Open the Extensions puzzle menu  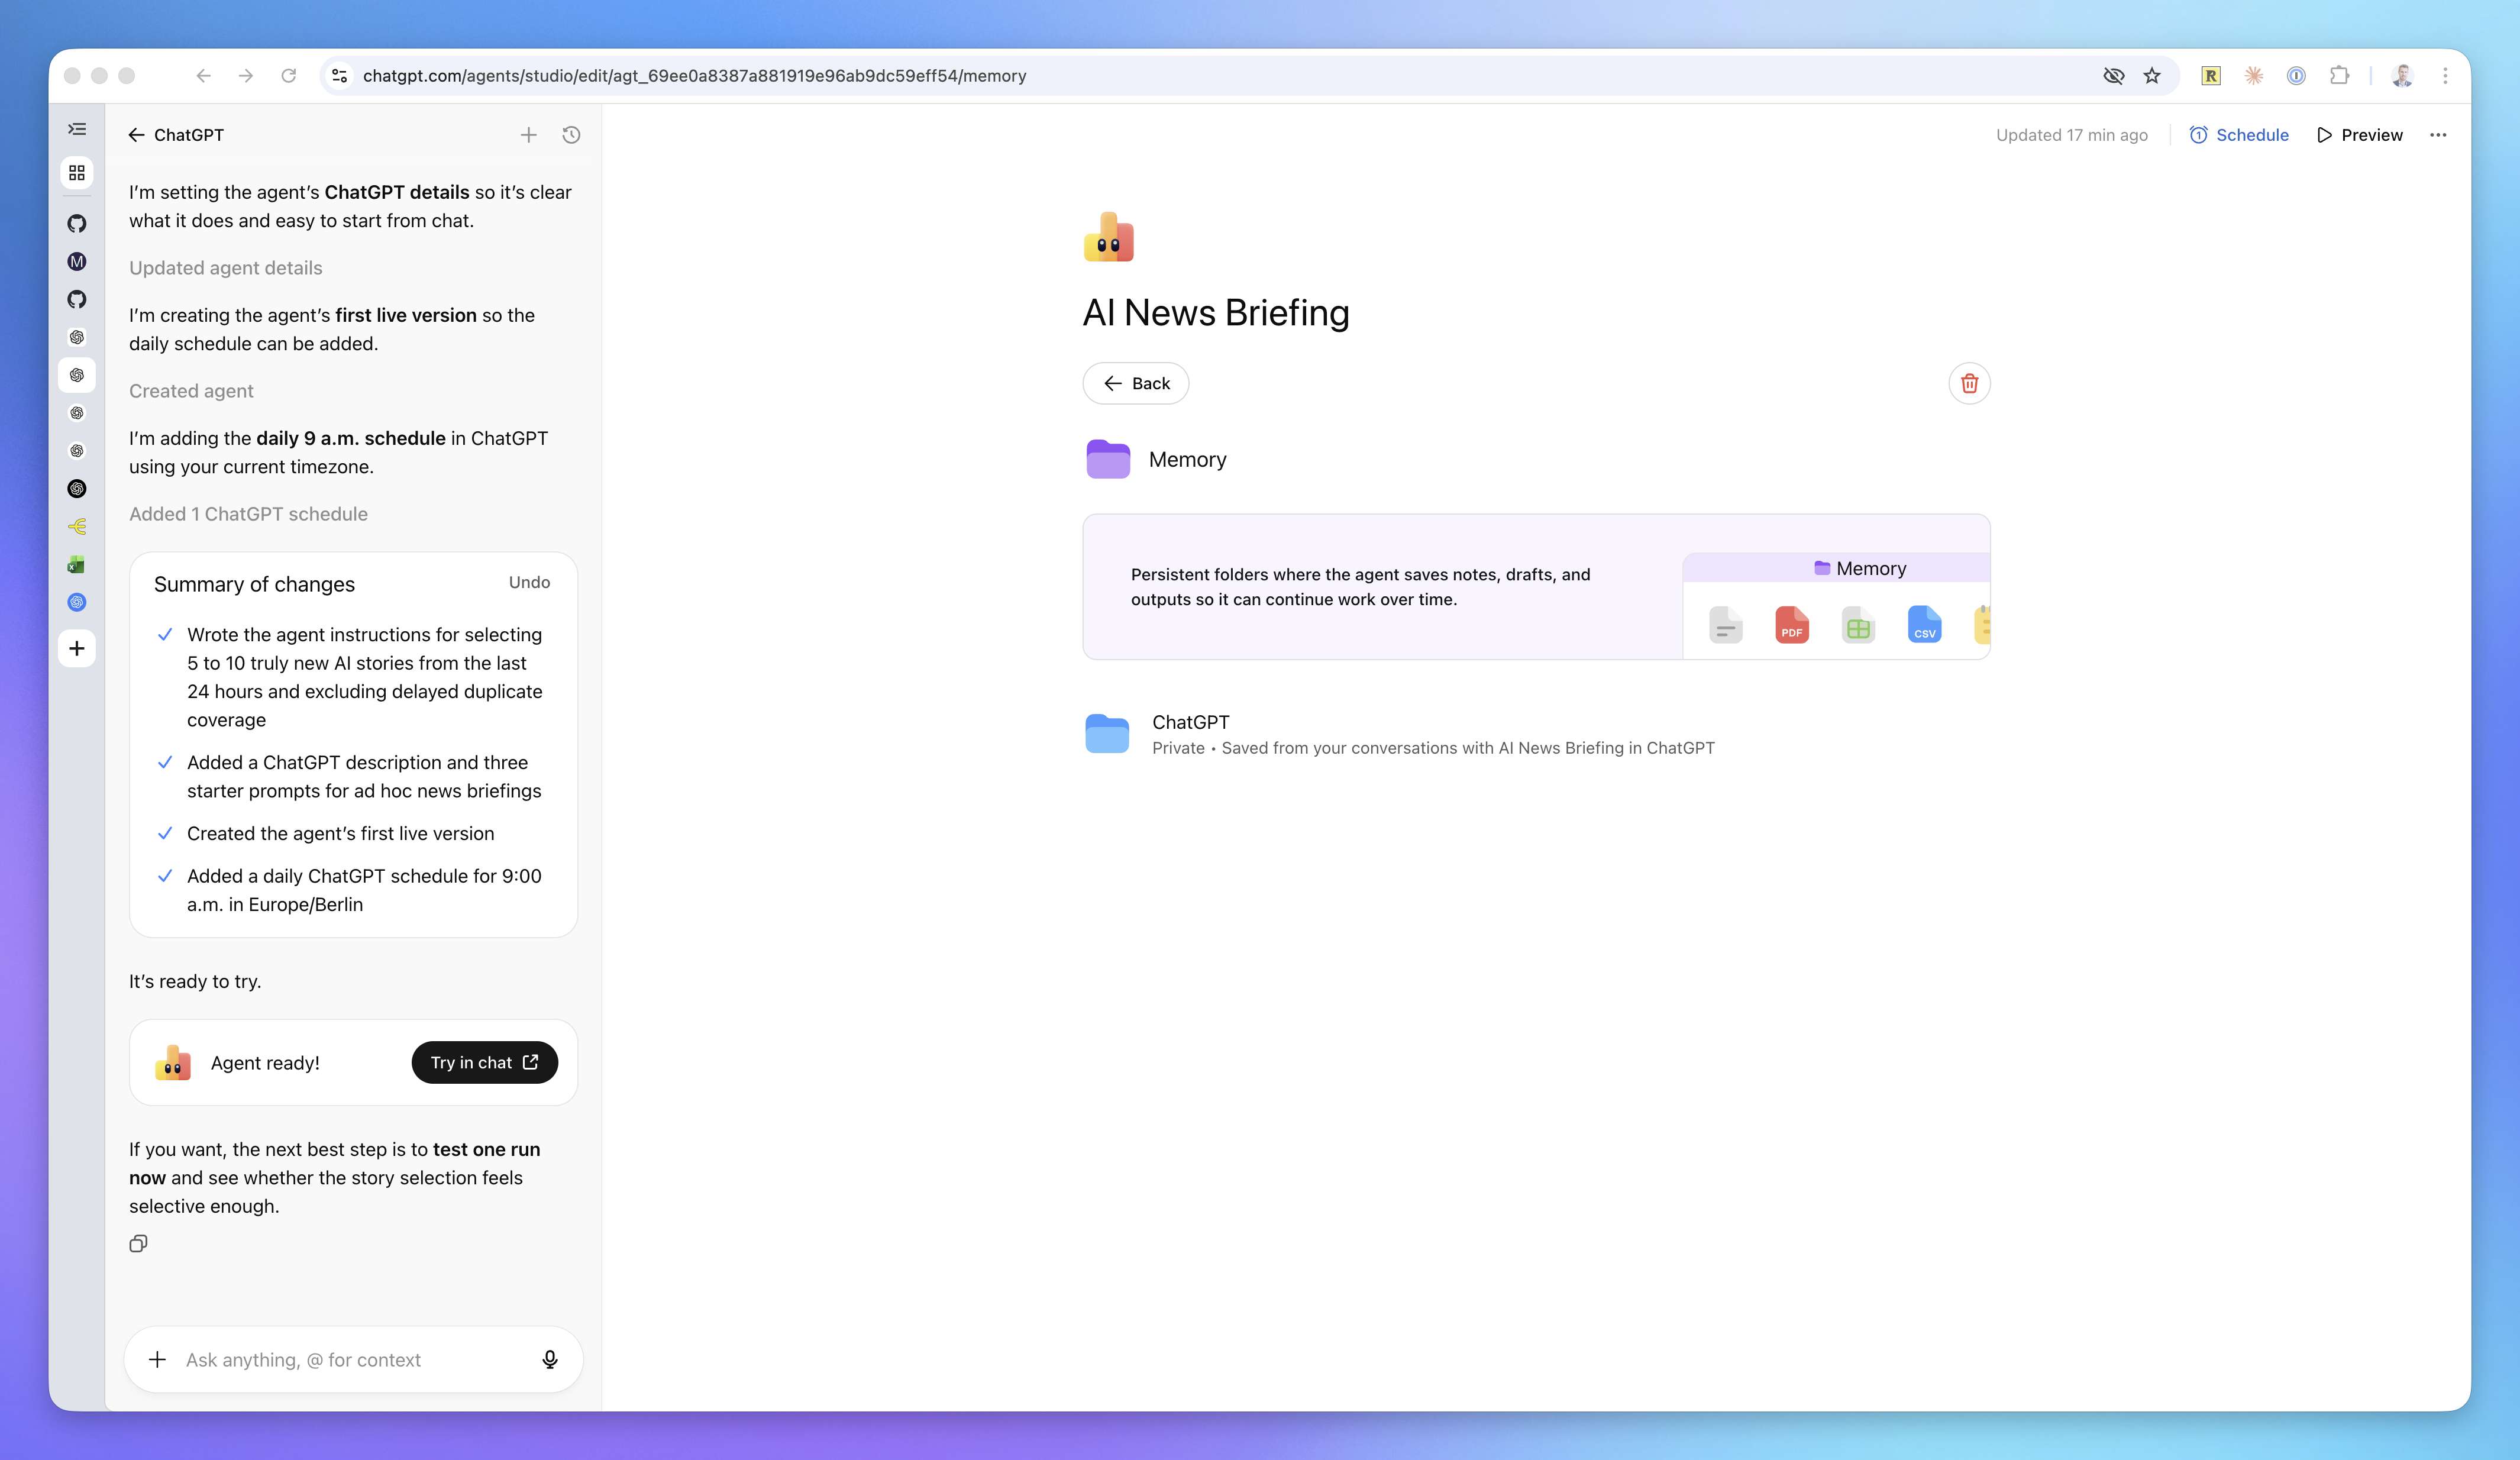[x=2339, y=75]
